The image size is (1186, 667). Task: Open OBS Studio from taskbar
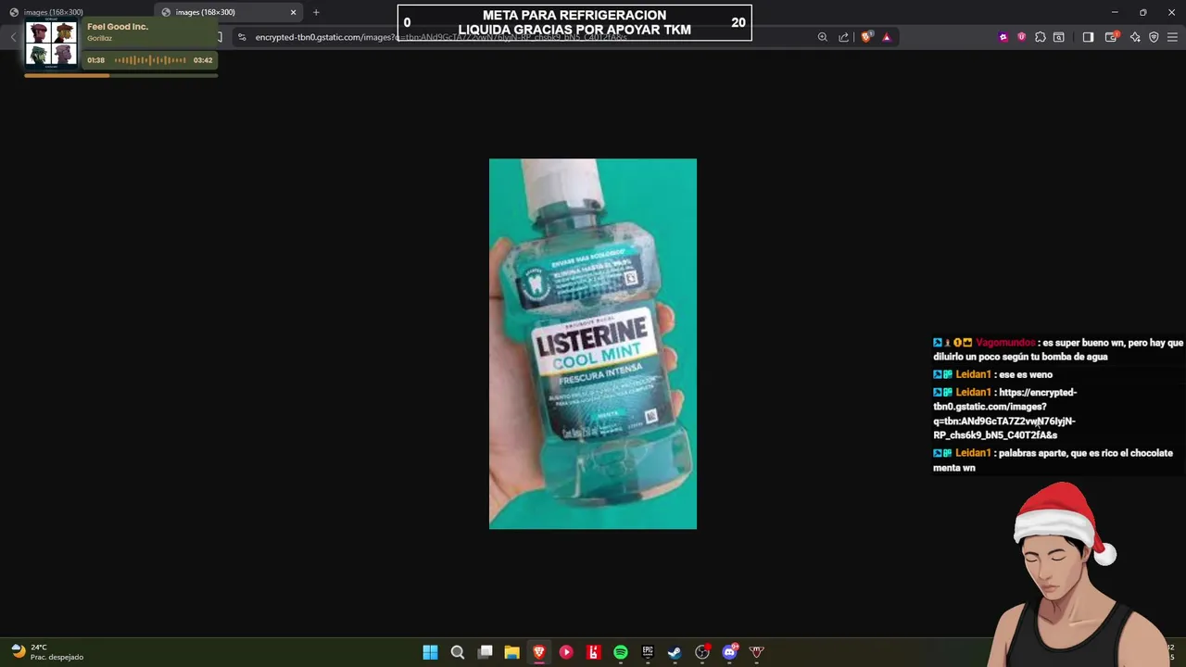click(x=702, y=652)
